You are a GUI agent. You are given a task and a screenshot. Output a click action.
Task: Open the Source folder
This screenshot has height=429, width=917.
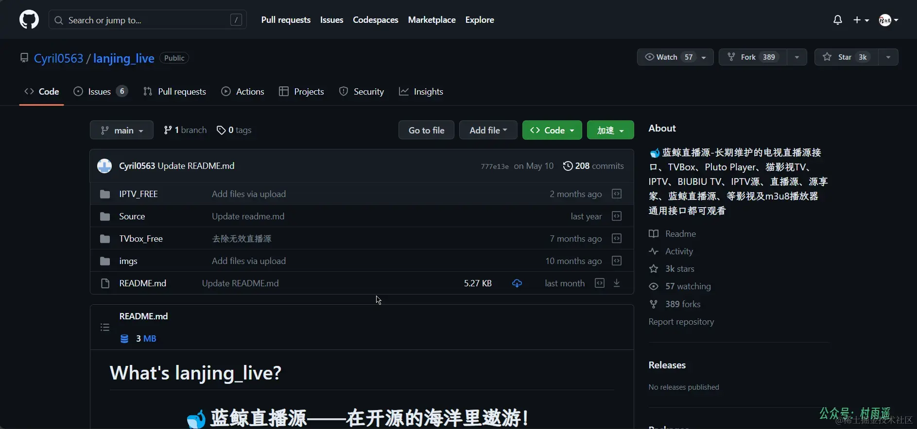tap(132, 216)
